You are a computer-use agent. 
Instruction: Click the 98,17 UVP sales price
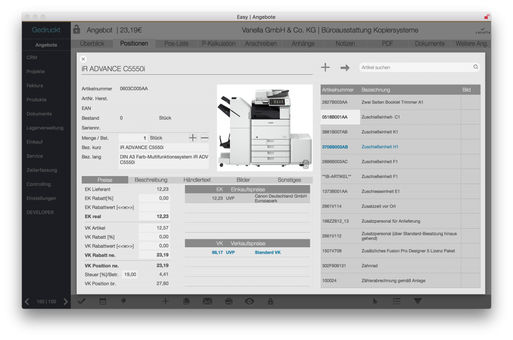[223, 252]
